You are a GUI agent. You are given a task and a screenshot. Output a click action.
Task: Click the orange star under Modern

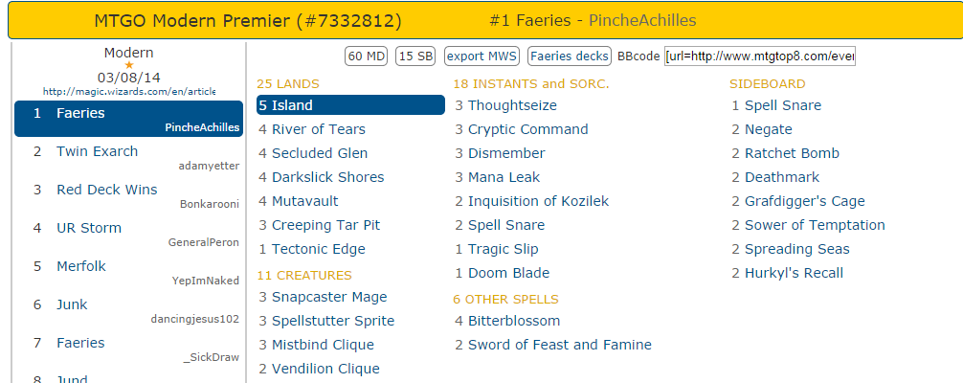129,65
